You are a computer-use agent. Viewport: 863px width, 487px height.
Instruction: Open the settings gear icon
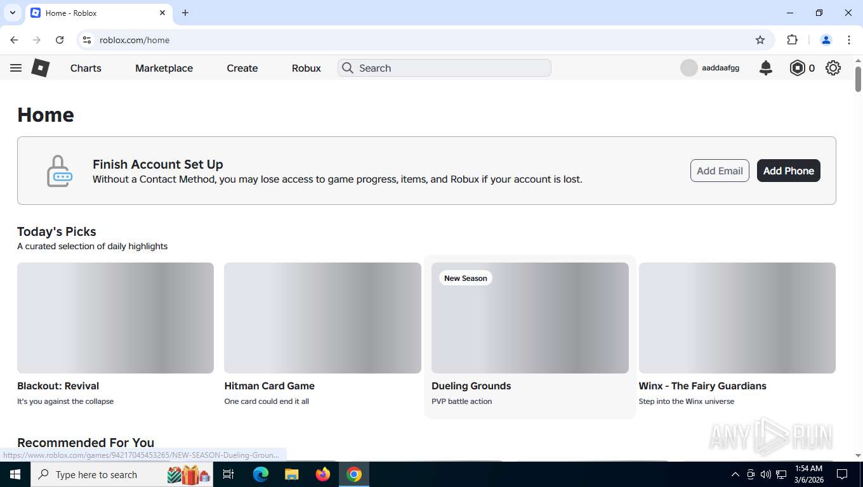click(x=833, y=68)
